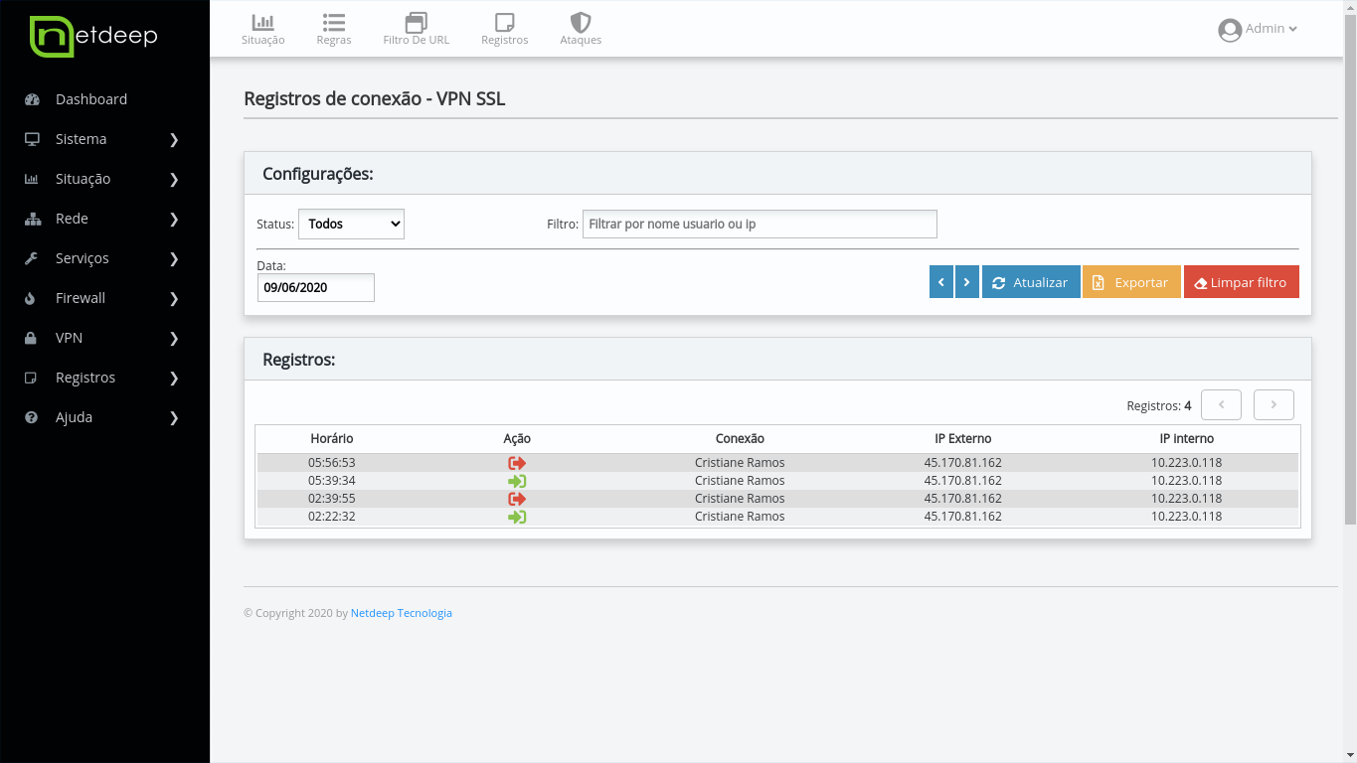Open the Admin user menu
The image size is (1357, 763).
(1258, 29)
